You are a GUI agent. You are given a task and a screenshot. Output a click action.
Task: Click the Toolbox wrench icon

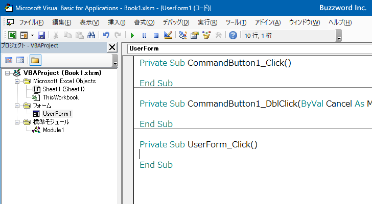click(x=218, y=35)
